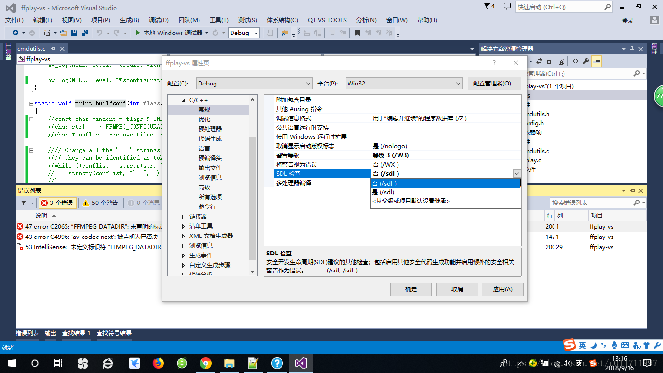This screenshot has height=373, width=663.
Task: Expand the XML 文档生成器 tree node
Action: 184,236
